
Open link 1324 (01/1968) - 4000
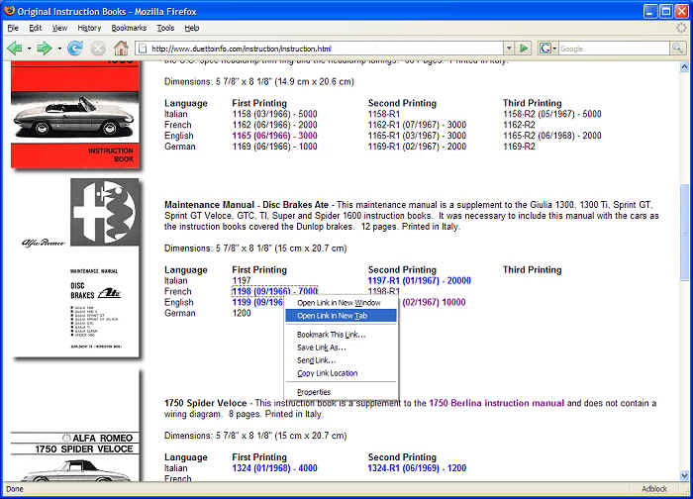coord(274,468)
